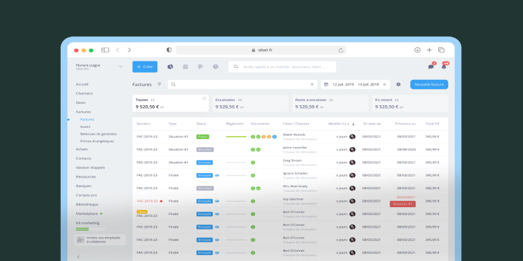This screenshot has height=261, width=523.
Task: Open Ressources in the sidebar
Action: 85,177
